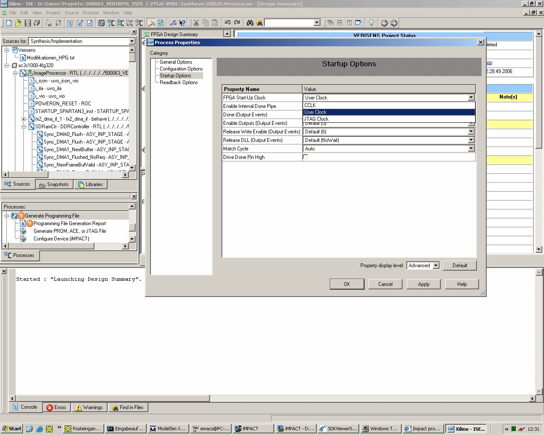544x435 pixels.
Task: Click the Save toolbar icon
Action: [28, 23]
